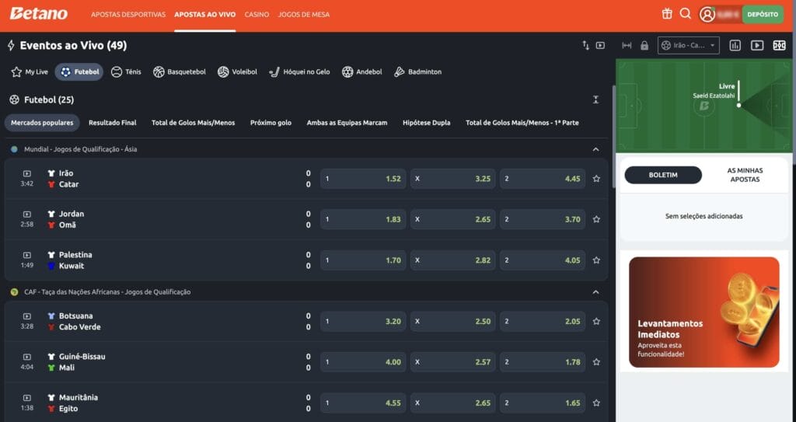Favorite the Irão vs Catar match star
Image resolution: width=796 pixels, height=422 pixels.
point(596,179)
